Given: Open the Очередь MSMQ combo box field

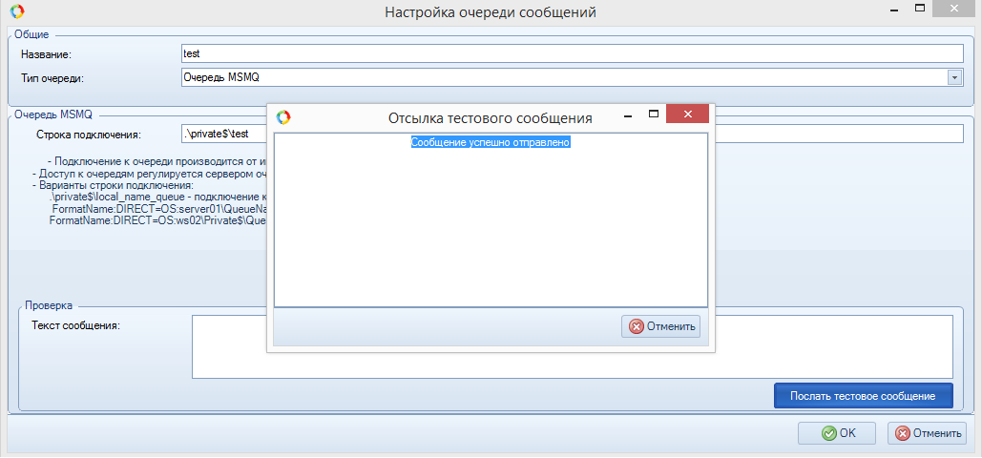Looking at the screenshot, I should coord(563,77).
